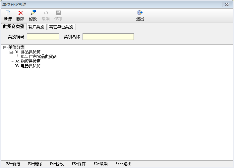234x168 pixels.
Task: Click the 新增 (new) toolbar icon
Action: click(x=8, y=13)
